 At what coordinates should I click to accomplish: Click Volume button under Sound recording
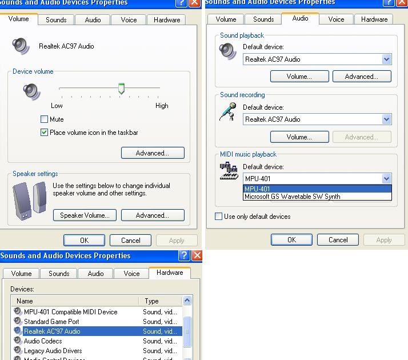(x=299, y=137)
